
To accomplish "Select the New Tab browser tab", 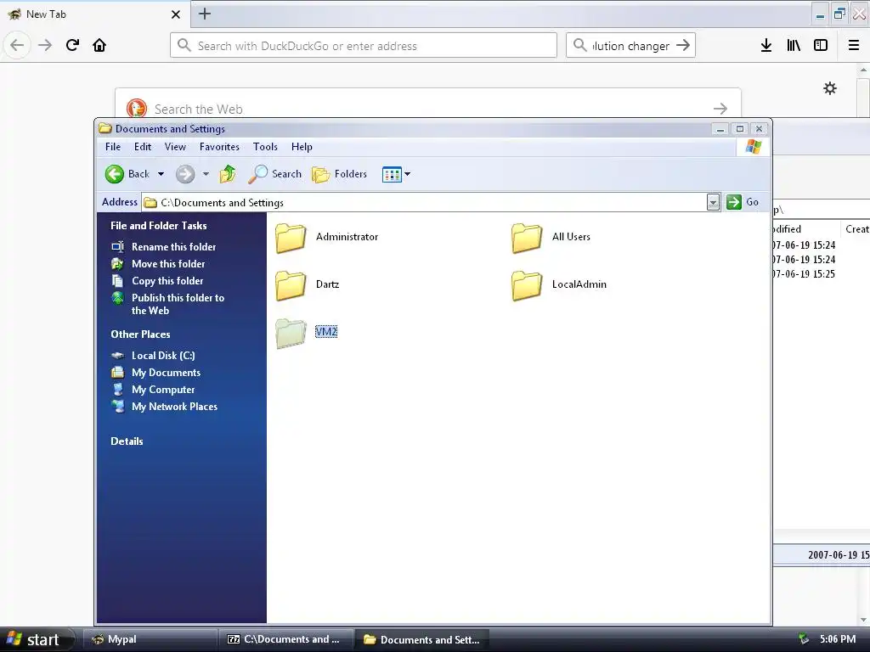I will tap(94, 14).
